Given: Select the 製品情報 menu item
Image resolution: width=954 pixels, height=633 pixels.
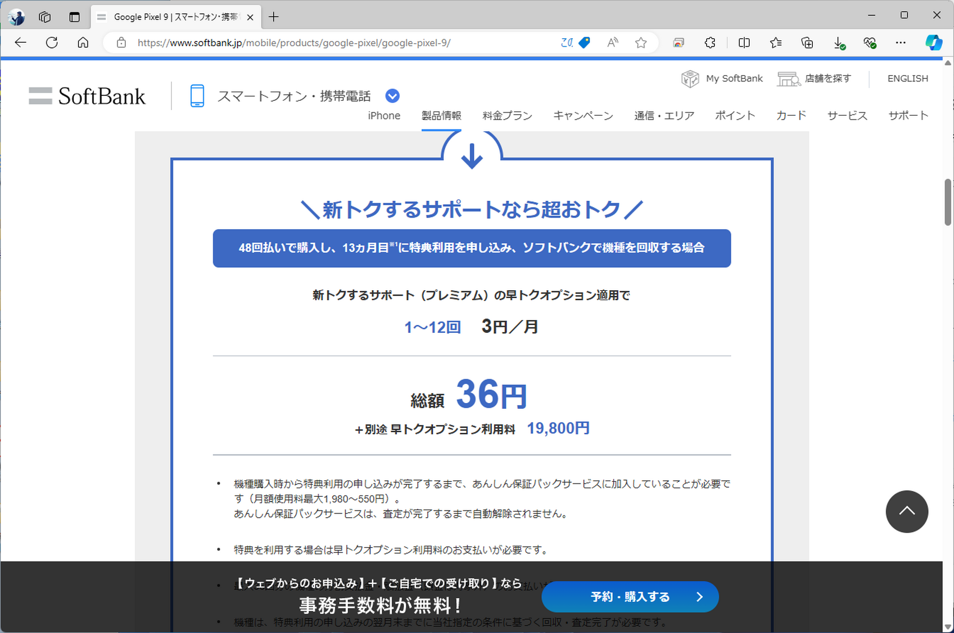Looking at the screenshot, I should pos(441,116).
